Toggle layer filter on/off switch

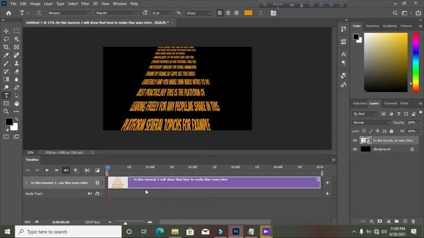[x=421, y=113]
